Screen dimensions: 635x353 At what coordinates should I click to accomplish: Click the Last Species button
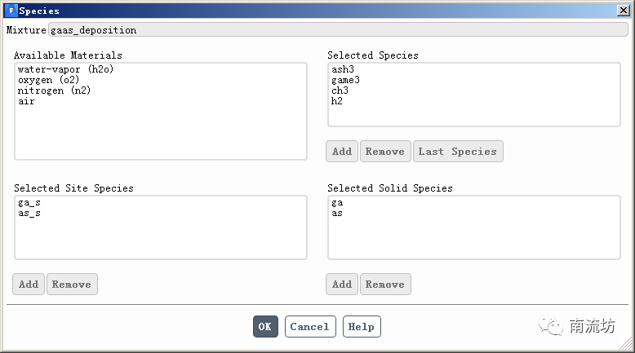(x=458, y=152)
